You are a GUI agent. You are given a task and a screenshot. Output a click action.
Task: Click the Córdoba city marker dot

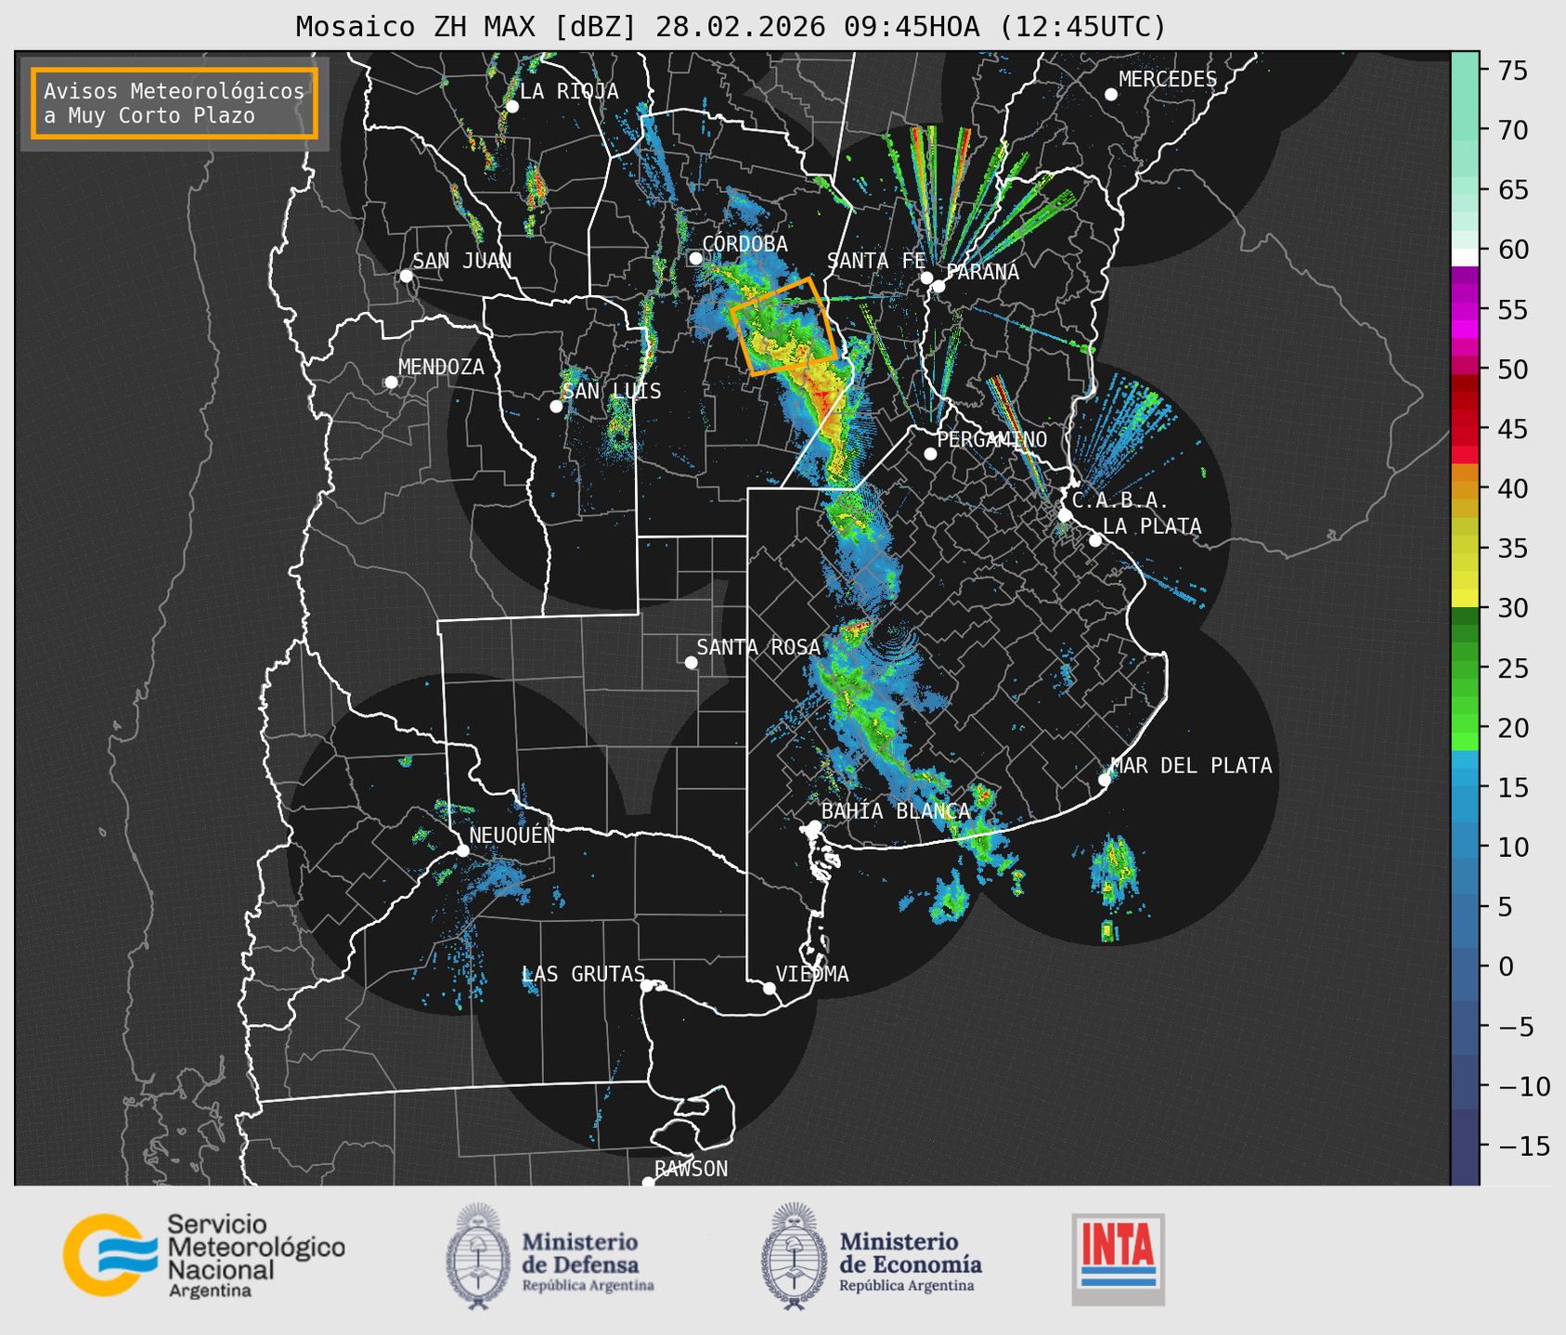[695, 258]
